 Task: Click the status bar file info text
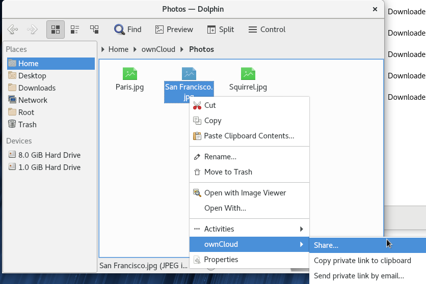tap(143, 266)
